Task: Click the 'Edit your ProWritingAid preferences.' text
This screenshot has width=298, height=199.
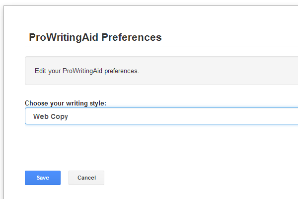Action: tap(87, 71)
